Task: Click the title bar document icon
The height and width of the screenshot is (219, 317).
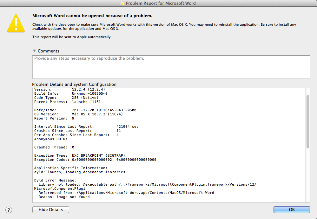Action: (122, 3)
